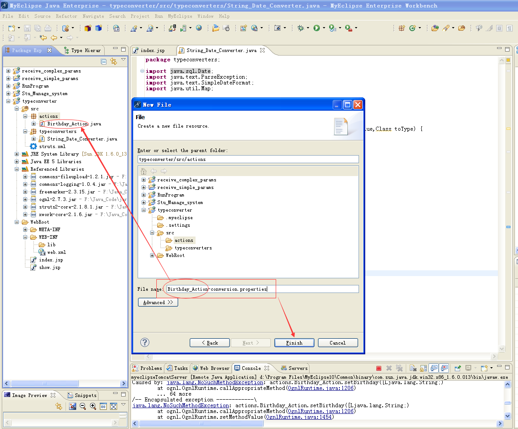Expand the JRE System Library node
The width and height of the screenshot is (518, 429).
pyautogui.click(x=16, y=154)
